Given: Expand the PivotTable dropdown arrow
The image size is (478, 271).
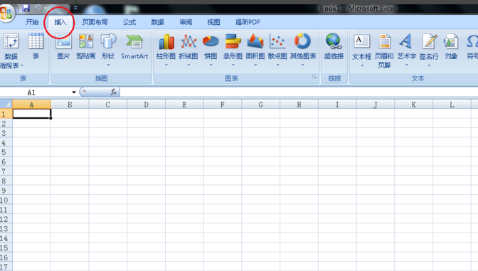Looking at the screenshot, I should point(22,65).
